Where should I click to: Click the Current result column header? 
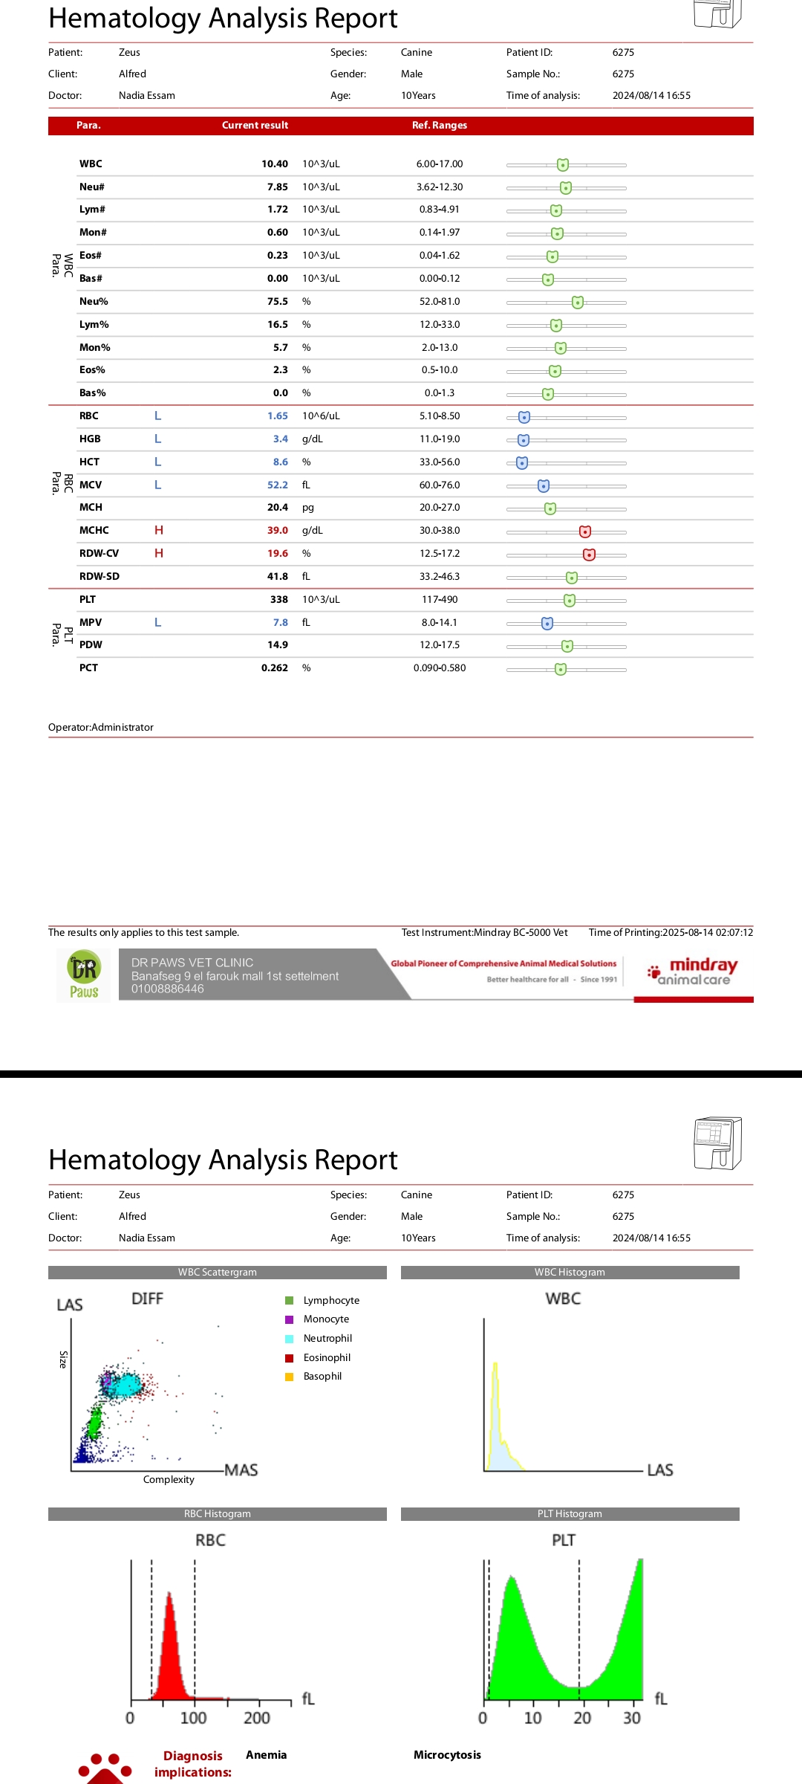pyautogui.click(x=255, y=126)
